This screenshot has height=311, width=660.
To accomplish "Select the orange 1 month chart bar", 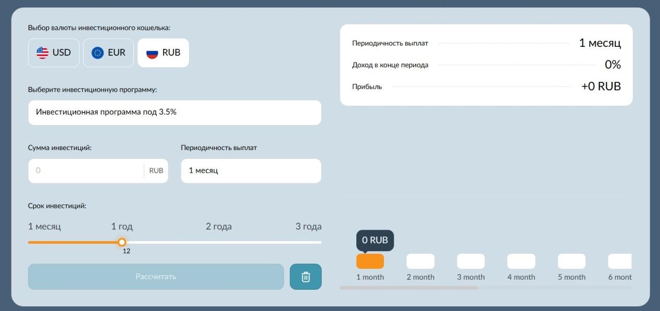I will pos(370,262).
